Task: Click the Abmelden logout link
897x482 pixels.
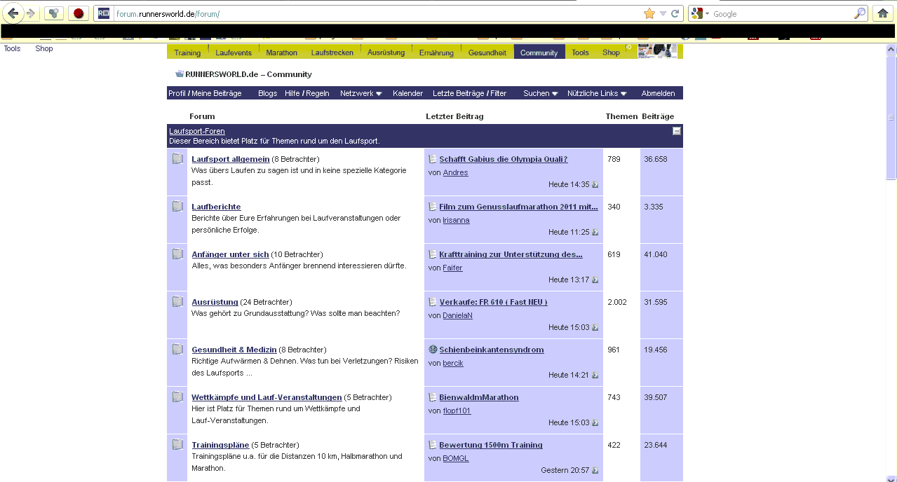Action: click(x=658, y=93)
